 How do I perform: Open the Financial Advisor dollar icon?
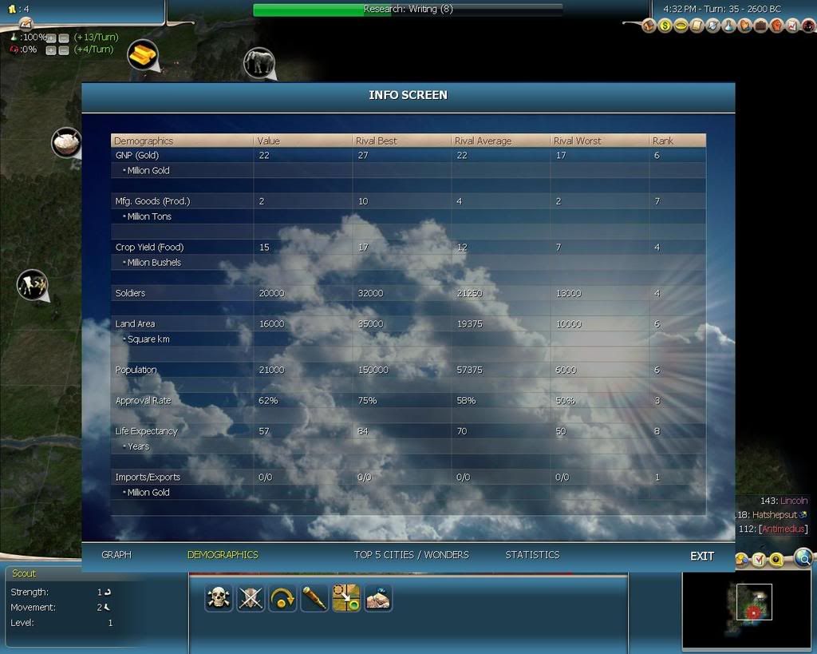click(665, 25)
